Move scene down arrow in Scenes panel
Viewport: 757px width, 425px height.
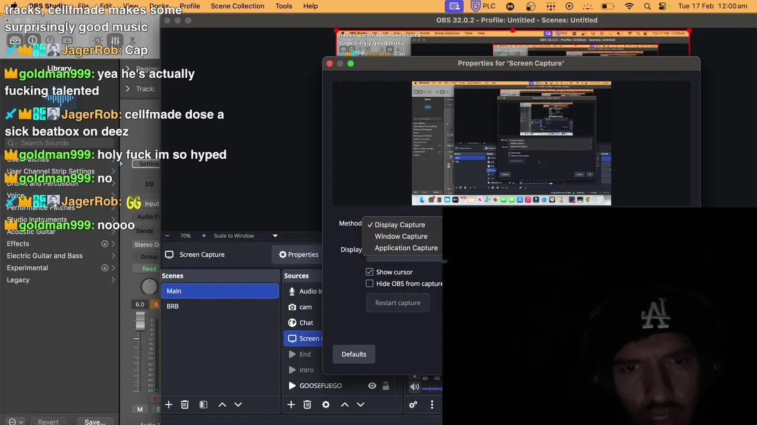click(x=238, y=404)
